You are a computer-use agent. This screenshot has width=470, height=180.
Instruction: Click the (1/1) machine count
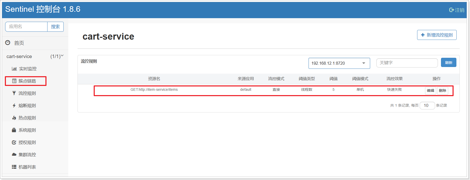(x=55, y=56)
